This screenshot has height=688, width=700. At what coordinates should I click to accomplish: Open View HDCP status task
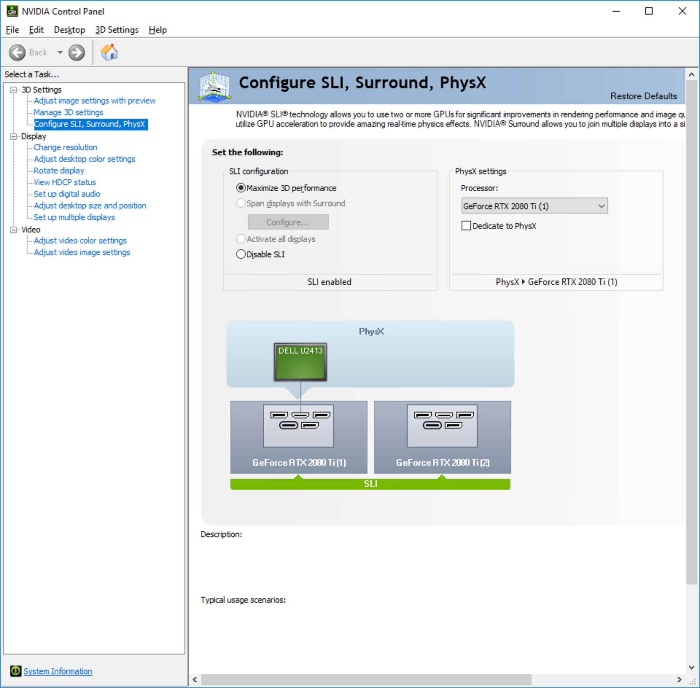65,182
